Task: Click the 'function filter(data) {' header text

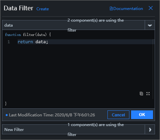Action: coord(28,35)
